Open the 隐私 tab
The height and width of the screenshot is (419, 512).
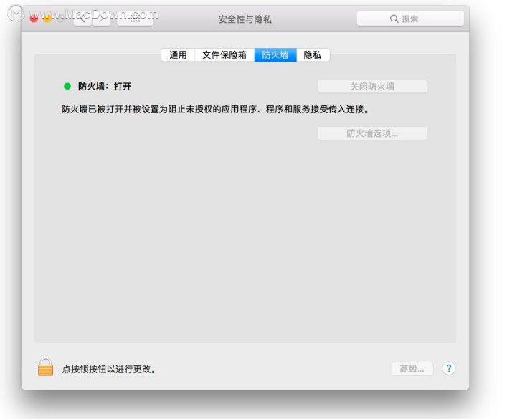pyautogui.click(x=313, y=54)
